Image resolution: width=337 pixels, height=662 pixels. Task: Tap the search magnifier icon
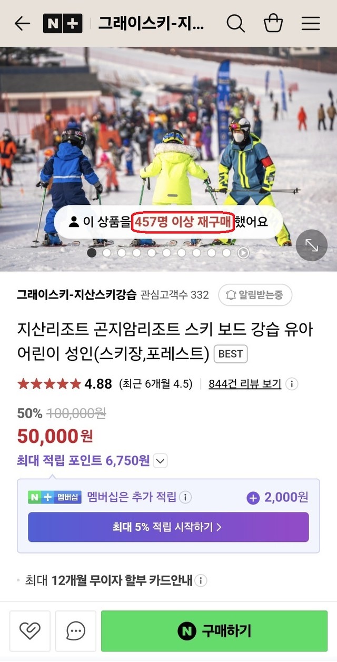pos(235,24)
